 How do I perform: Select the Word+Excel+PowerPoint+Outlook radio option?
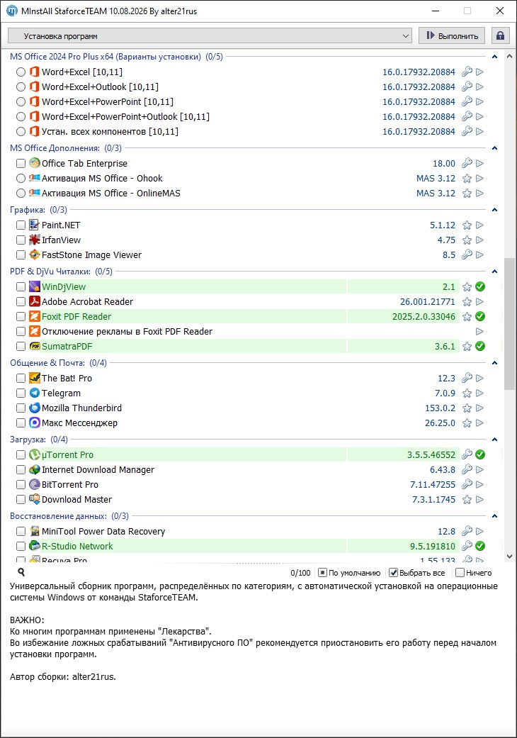pyautogui.click(x=21, y=116)
